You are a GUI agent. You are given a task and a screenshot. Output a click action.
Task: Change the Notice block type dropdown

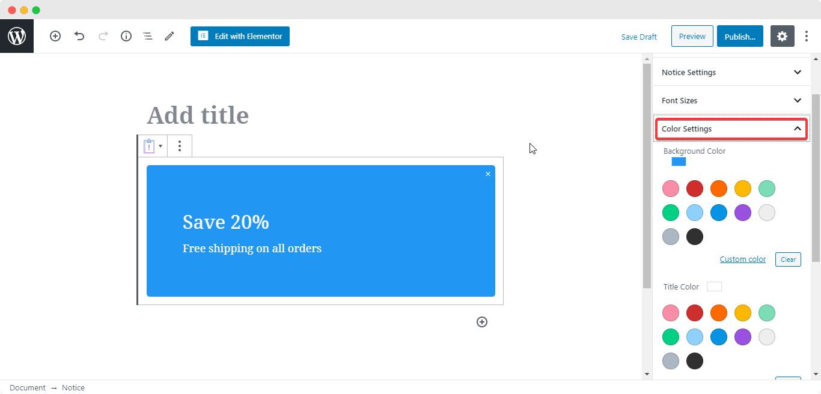point(153,146)
